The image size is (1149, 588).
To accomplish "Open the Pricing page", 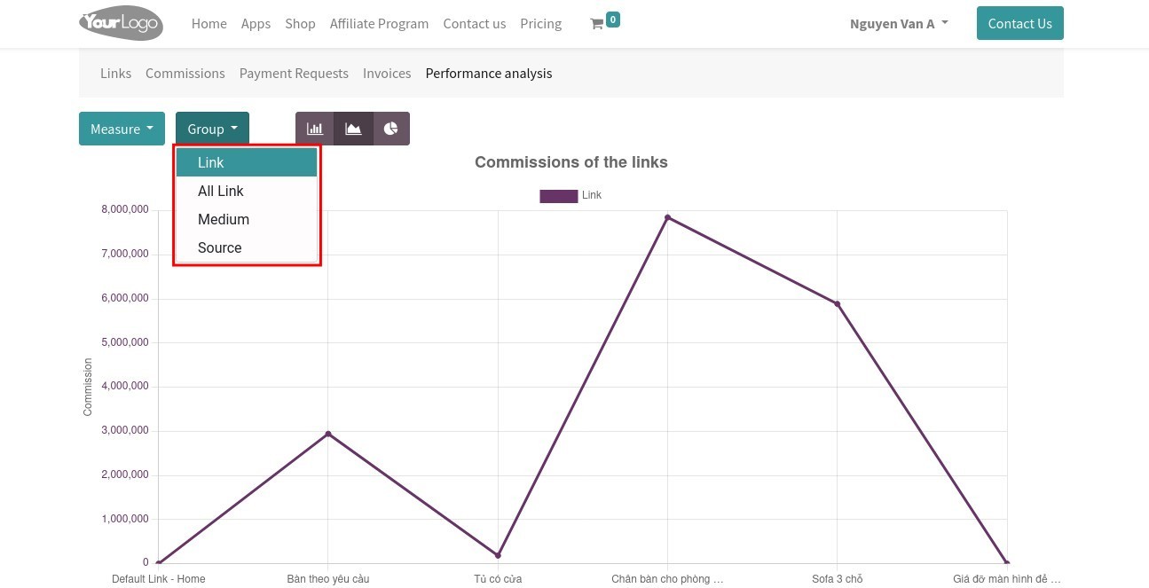I will pos(541,24).
